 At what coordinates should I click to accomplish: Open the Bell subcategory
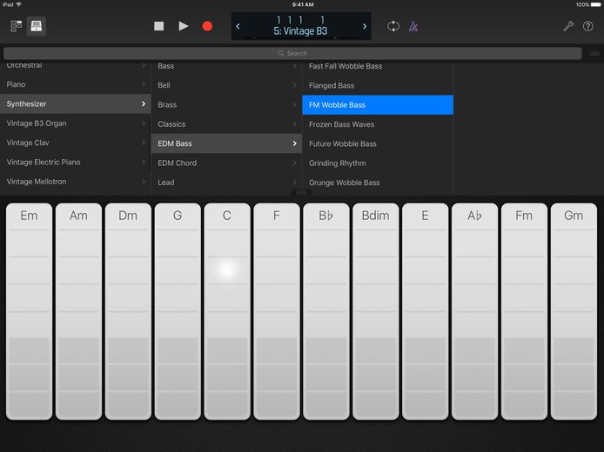coord(226,85)
